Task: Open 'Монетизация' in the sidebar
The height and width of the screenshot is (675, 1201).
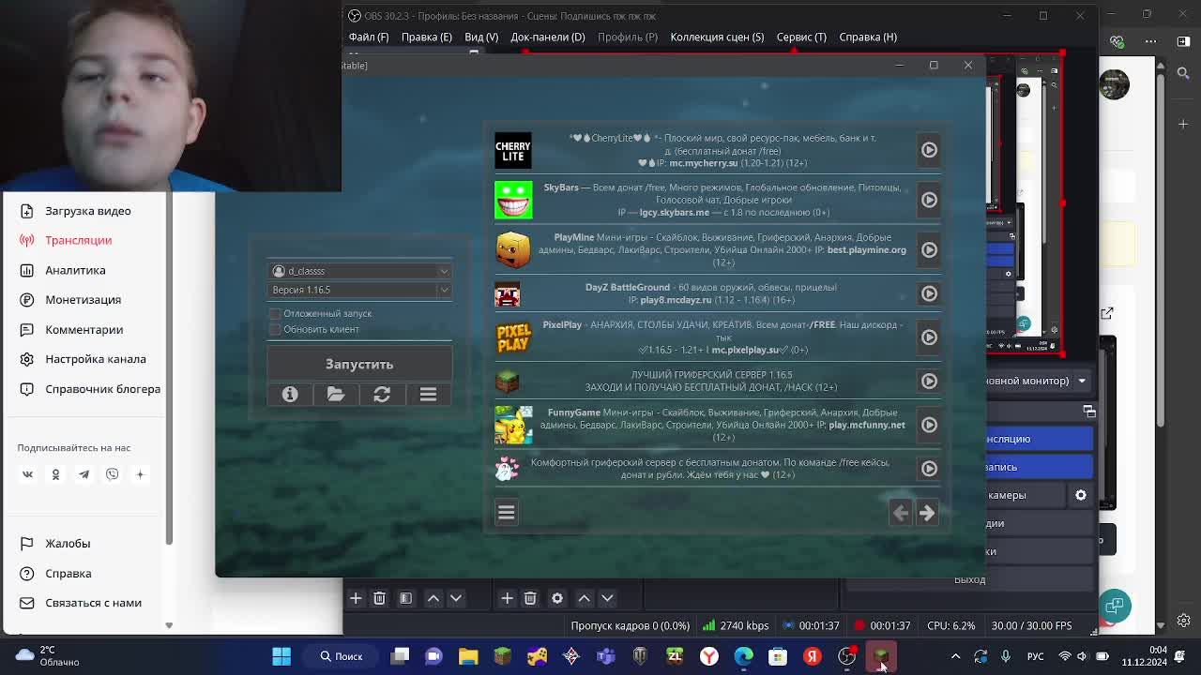Action: 84,300
